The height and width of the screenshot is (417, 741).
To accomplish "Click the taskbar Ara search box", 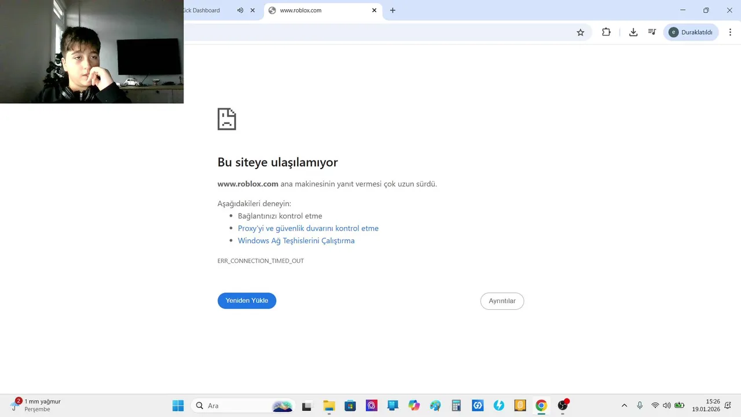I will [x=243, y=405].
